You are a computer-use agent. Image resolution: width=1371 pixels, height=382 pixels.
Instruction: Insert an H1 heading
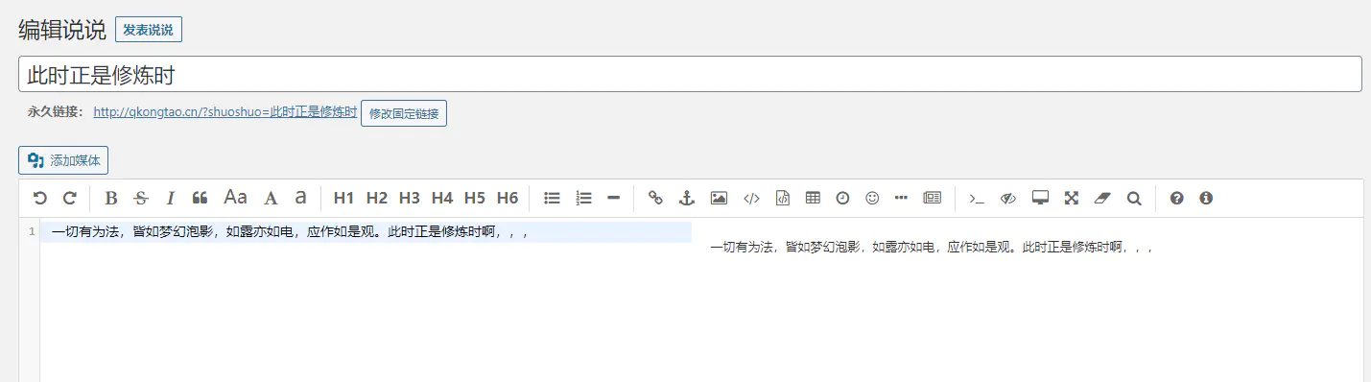click(x=343, y=198)
